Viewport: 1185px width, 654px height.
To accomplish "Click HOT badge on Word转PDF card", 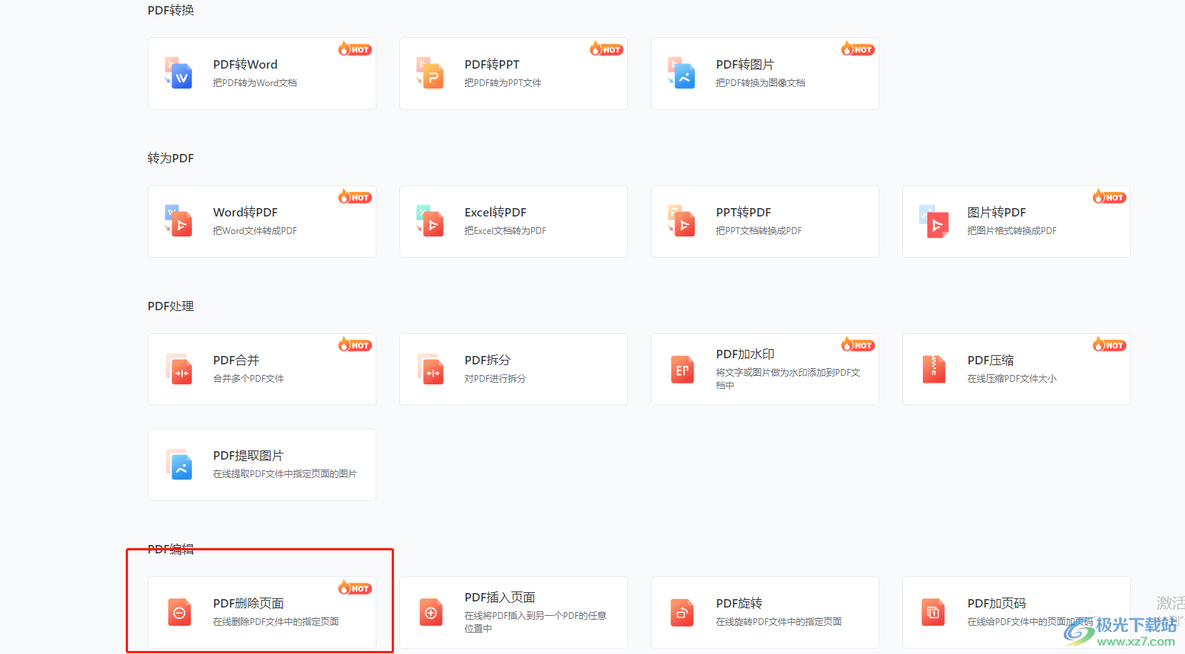I will coord(355,197).
